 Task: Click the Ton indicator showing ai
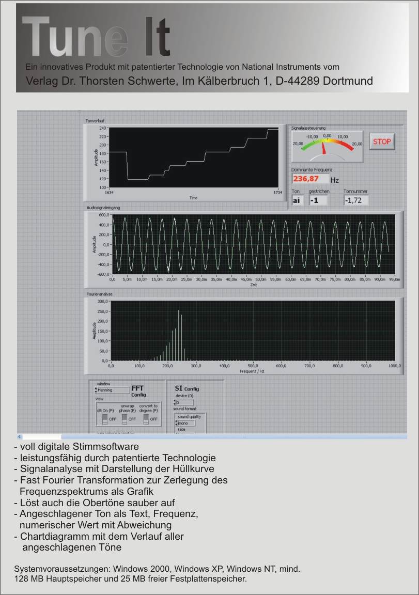pyautogui.click(x=297, y=200)
